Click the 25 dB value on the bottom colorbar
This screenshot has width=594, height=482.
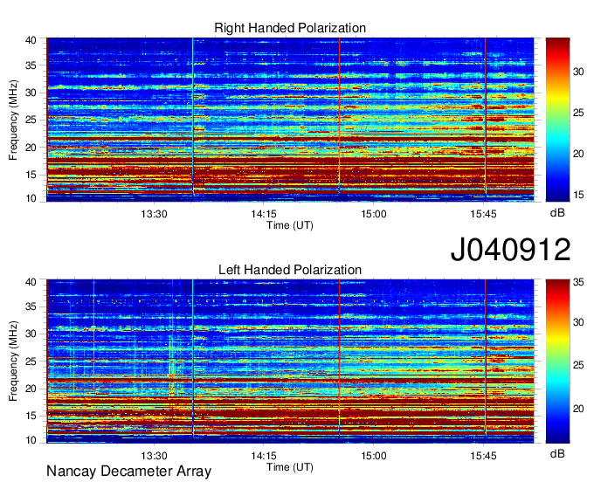578,365
